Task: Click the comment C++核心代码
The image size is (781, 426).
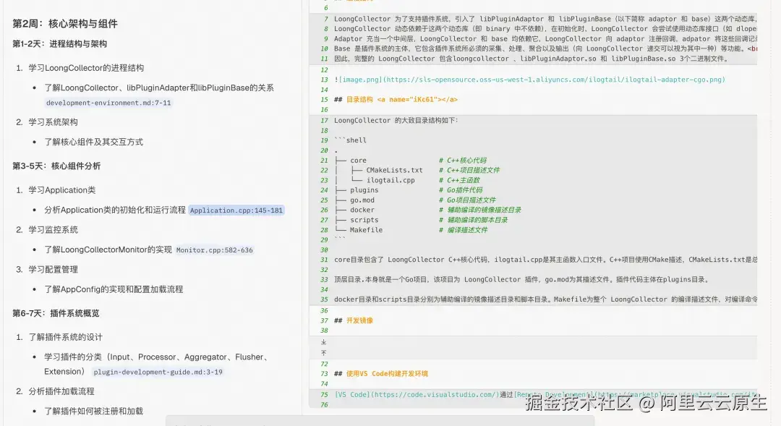Action: 466,161
